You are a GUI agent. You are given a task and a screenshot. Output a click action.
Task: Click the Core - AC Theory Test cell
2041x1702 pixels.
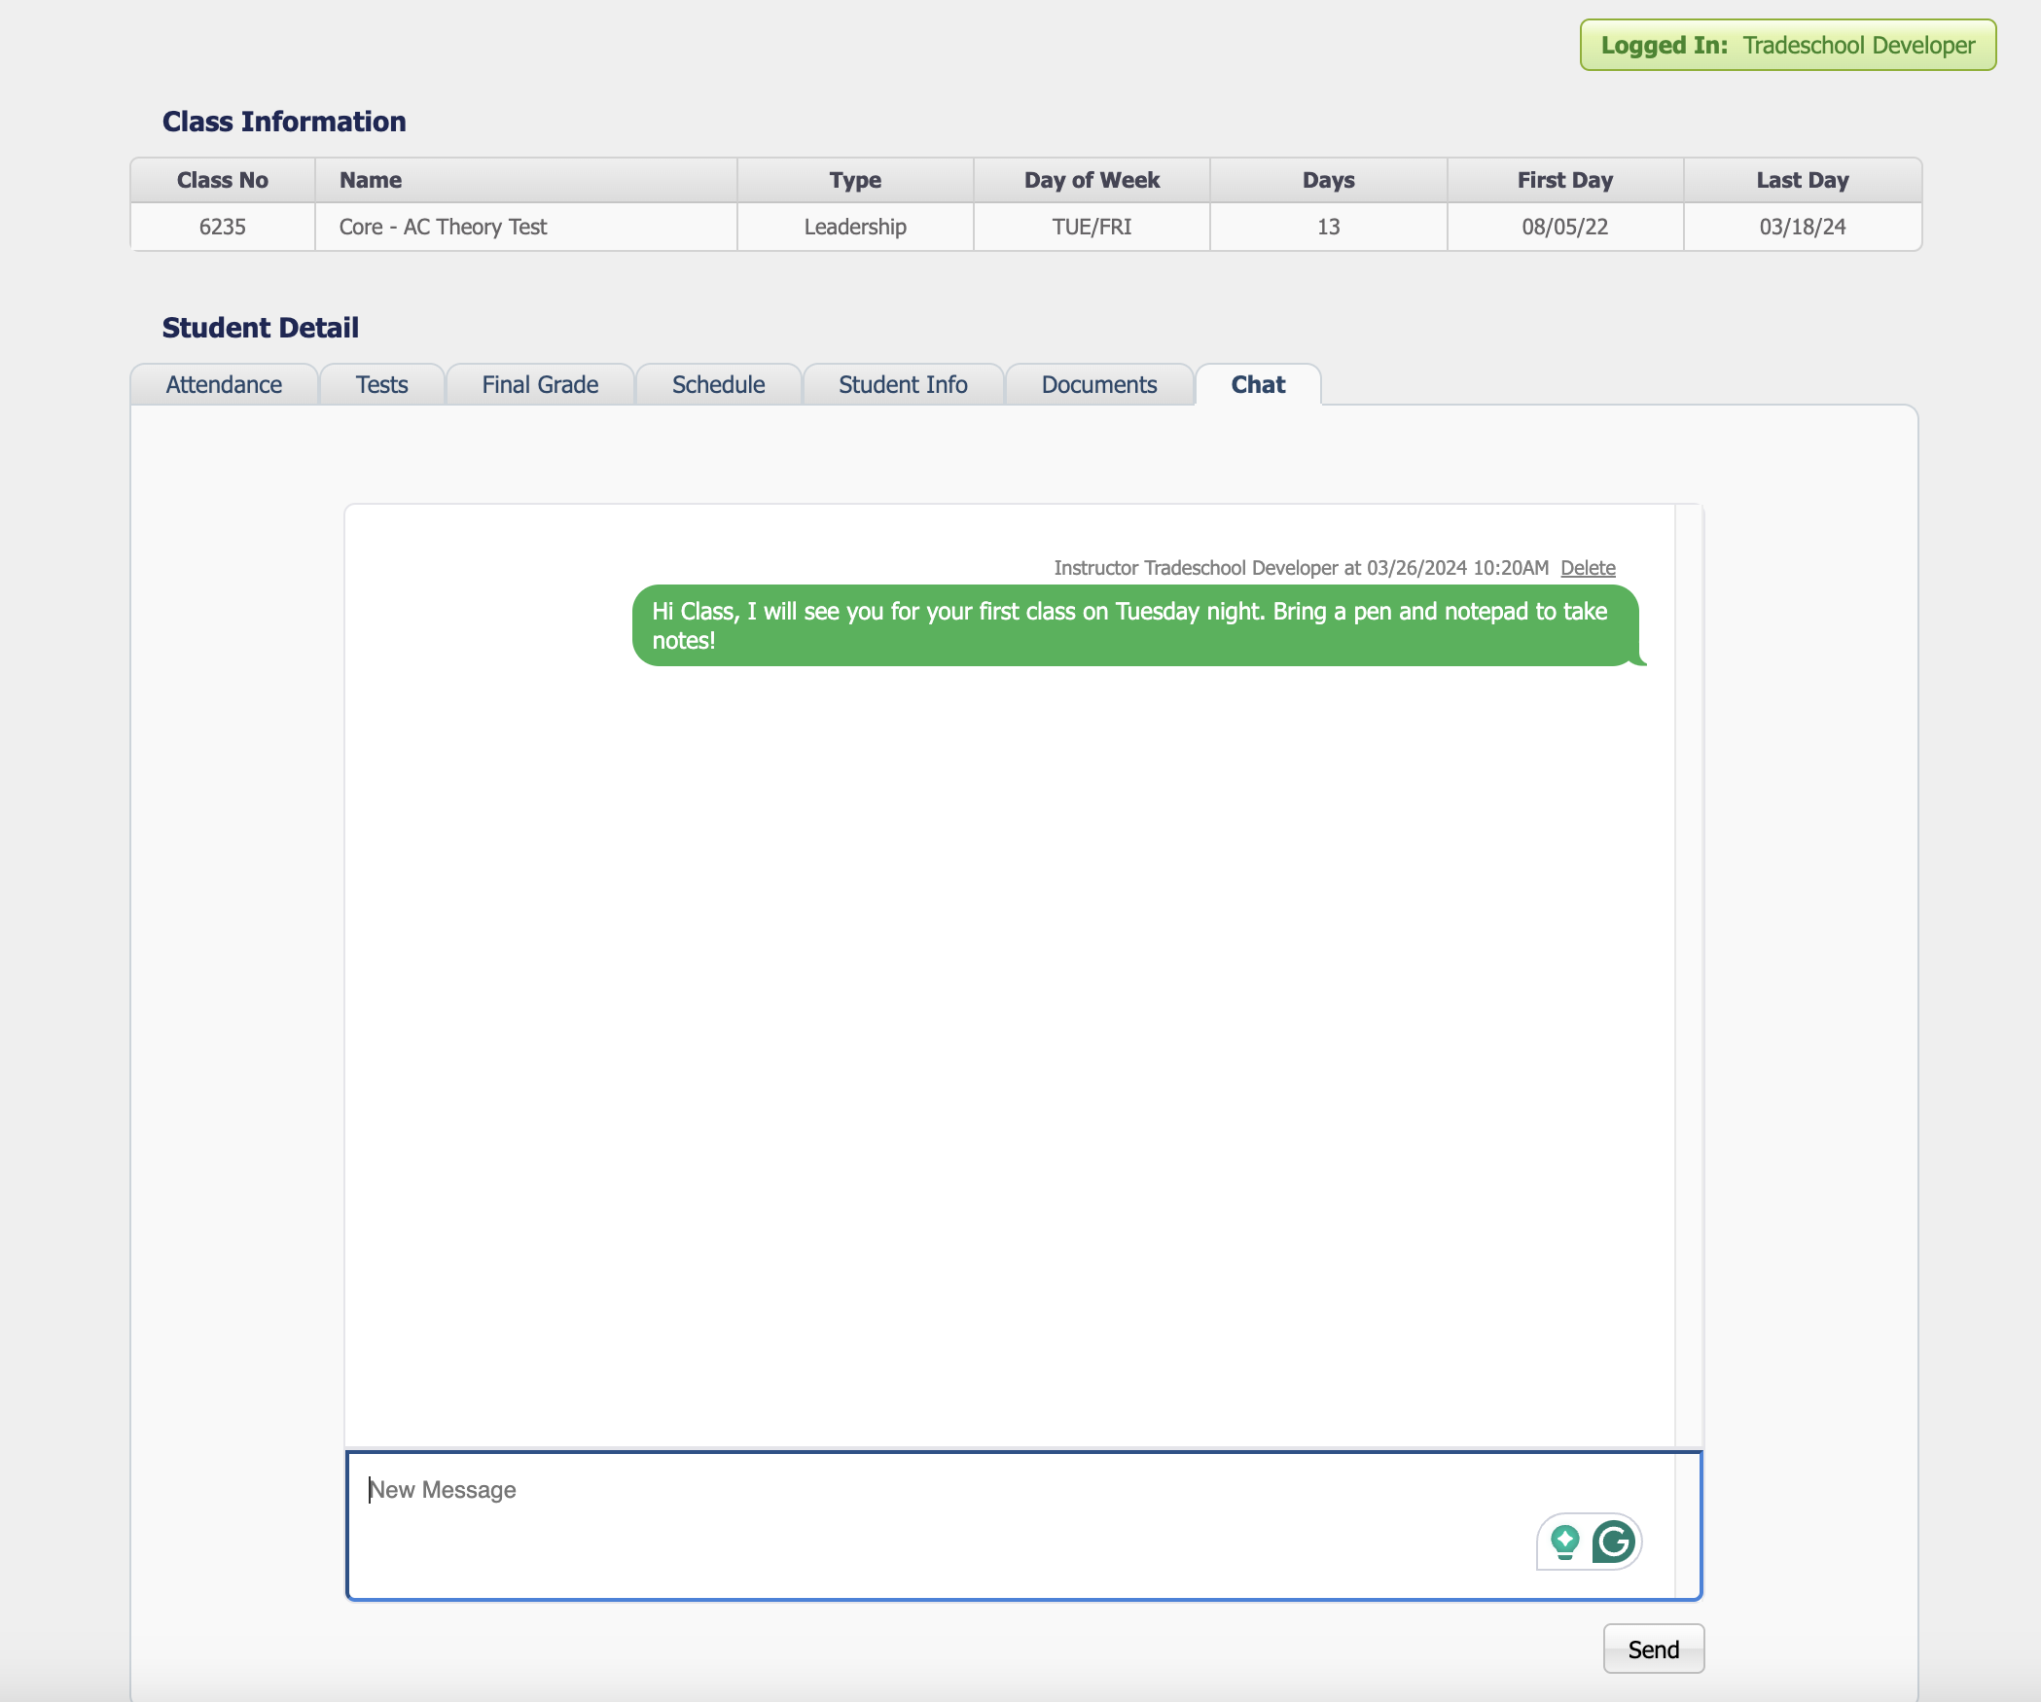pos(526,228)
